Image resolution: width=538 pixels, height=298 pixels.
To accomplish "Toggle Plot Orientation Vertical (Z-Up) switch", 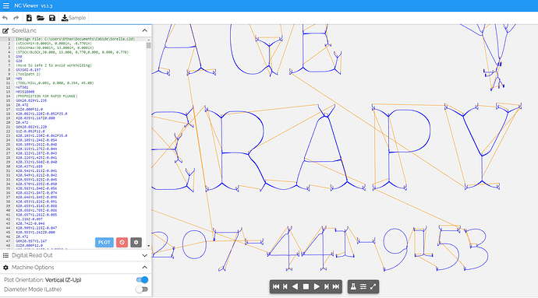I will (142, 280).
